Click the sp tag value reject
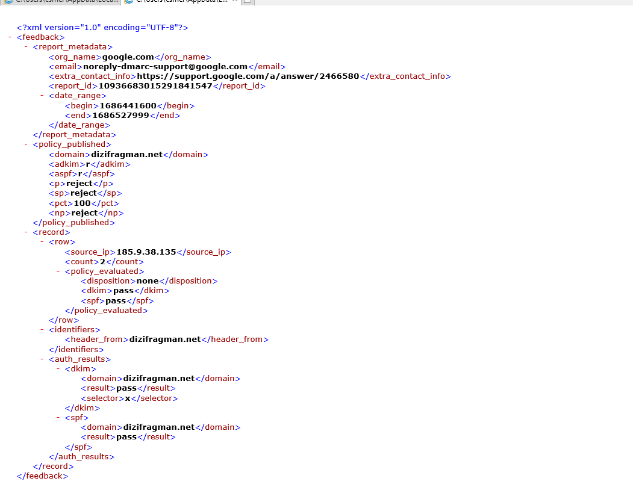Screen dimensions: 633x496 84,193
